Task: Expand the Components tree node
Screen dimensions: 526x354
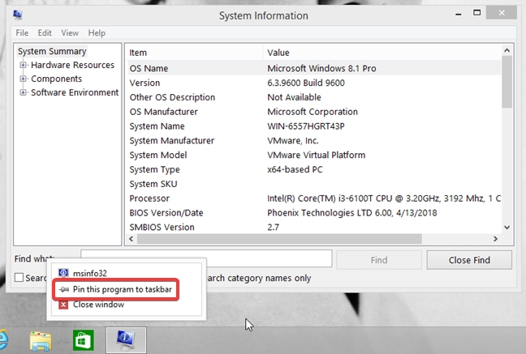Action: pyautogui.click(x=23, y=79)
